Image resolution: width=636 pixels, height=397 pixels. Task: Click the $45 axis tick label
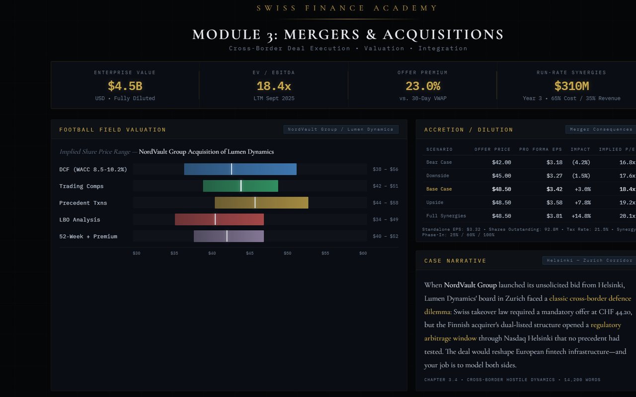(250, 253)
